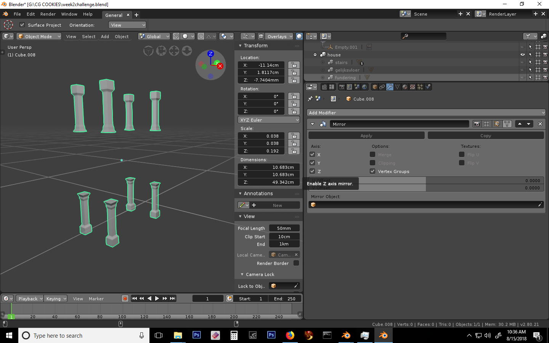
Task: Click the Mirror Object field
Action: coord(426,205)
